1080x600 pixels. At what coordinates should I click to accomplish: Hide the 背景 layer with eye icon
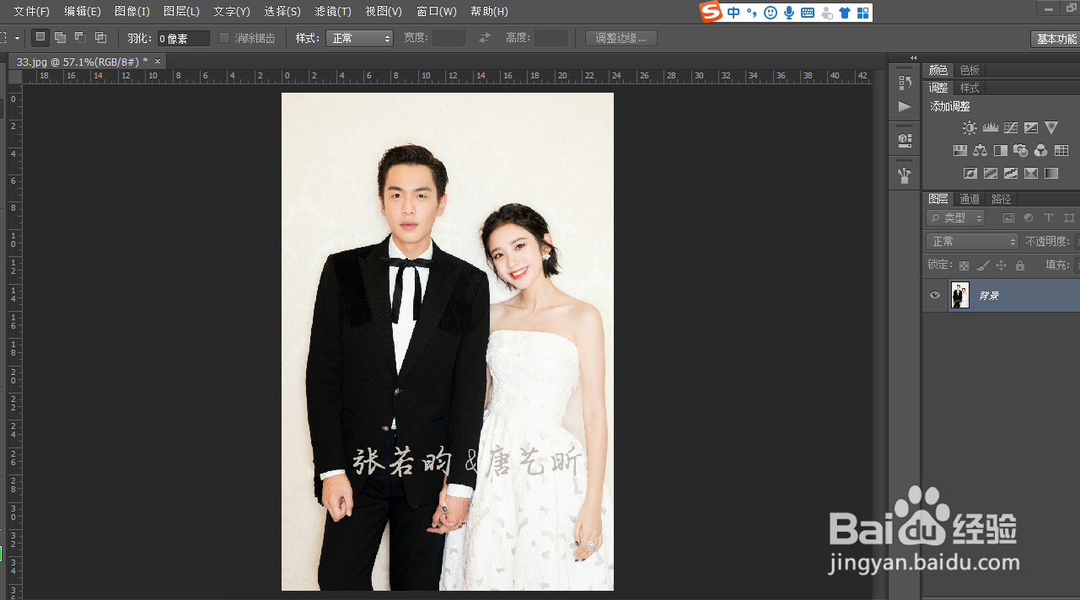tap(934, 296)
